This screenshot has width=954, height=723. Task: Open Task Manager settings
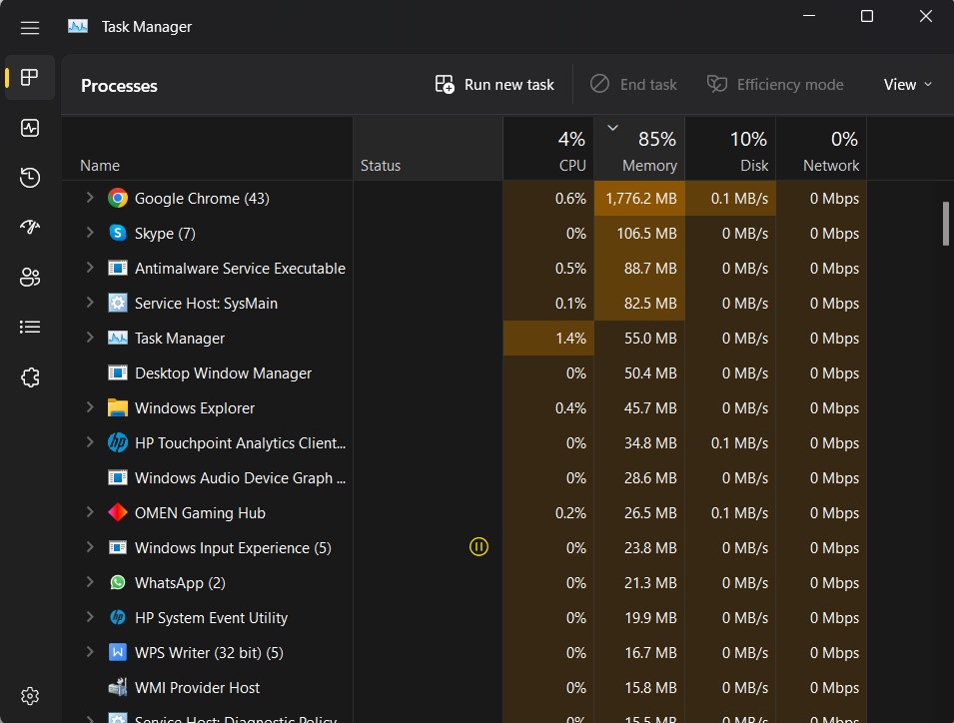[29, 696]
